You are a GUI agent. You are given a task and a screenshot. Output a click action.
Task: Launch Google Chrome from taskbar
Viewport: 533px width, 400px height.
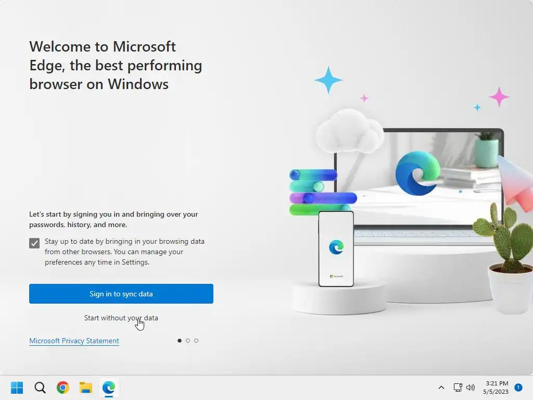[63, 387]
